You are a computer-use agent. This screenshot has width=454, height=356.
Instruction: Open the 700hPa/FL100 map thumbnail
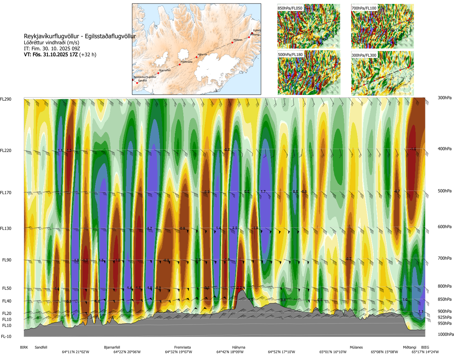(382, 26)
